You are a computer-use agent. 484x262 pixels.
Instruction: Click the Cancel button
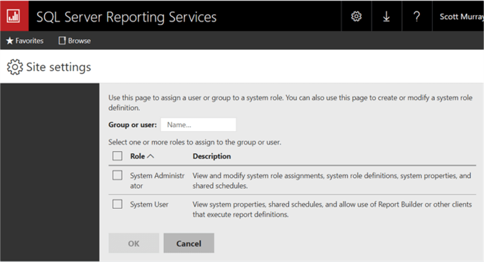point(189,243)
